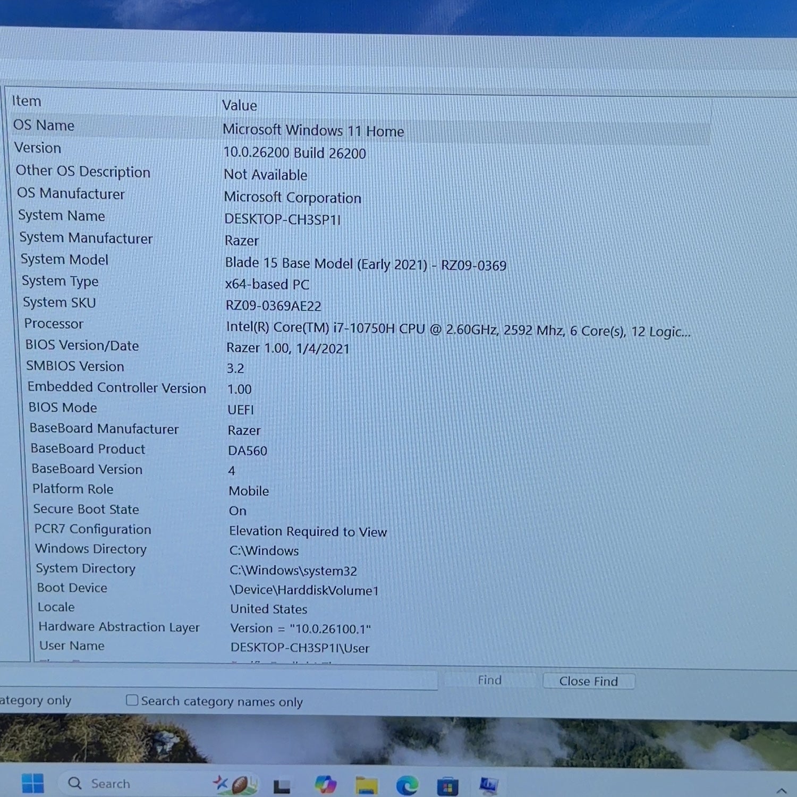Click the Find button
Screen dimensions: 797x797
(489, 680)
